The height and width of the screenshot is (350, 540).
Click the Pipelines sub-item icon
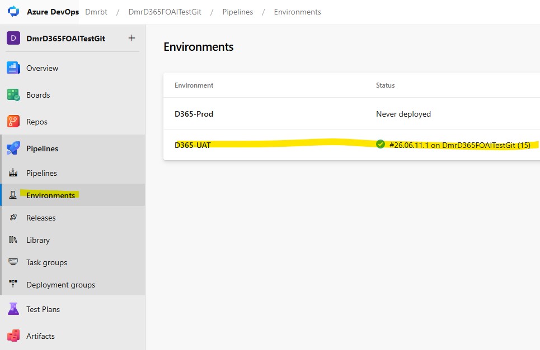click(13, 173)
